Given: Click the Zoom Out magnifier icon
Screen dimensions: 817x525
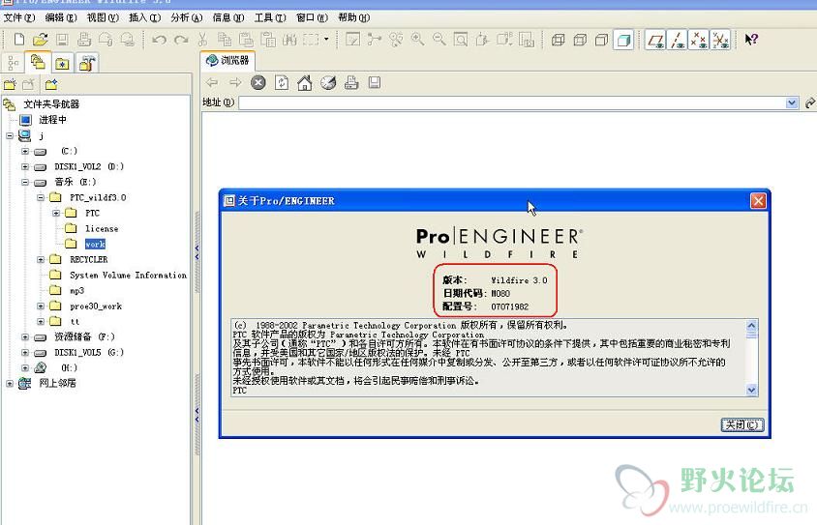Looking at the screenshot, I should (x=439, y=40).
